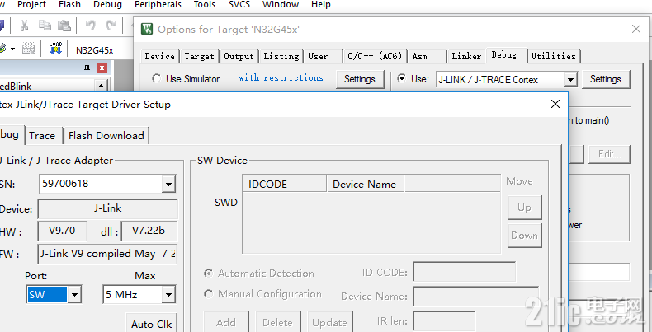The image size is (652, 332).
Task: Click the ID CODE input field
Action: (x=464, y=272)
